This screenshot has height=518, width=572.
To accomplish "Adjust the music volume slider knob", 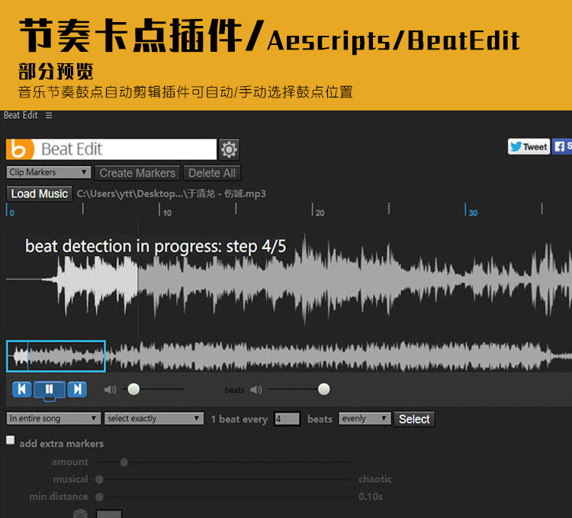I will (133, 389).
